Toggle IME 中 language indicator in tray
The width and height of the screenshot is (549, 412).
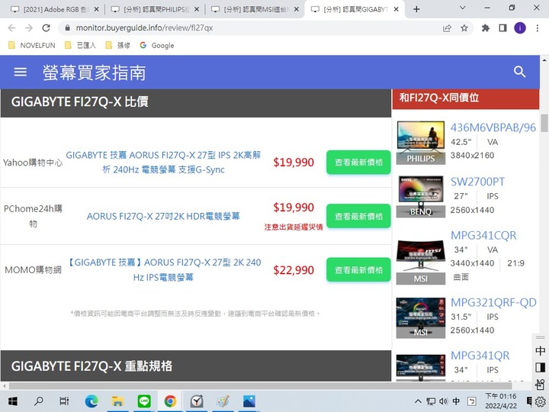[x=456, y=401]
